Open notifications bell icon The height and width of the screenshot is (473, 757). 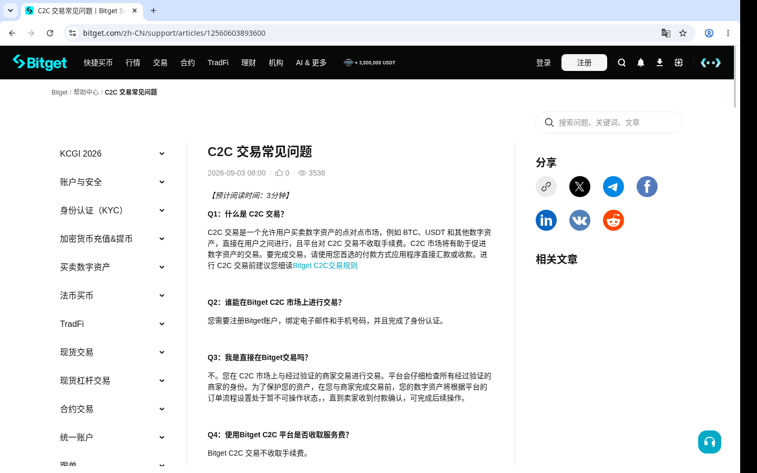tap(641, 63)
